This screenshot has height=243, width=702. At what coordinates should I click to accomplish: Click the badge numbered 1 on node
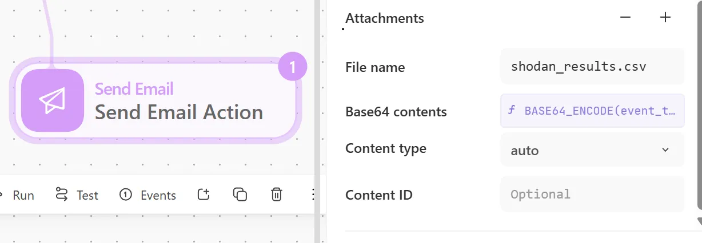[x=293, y=68]
